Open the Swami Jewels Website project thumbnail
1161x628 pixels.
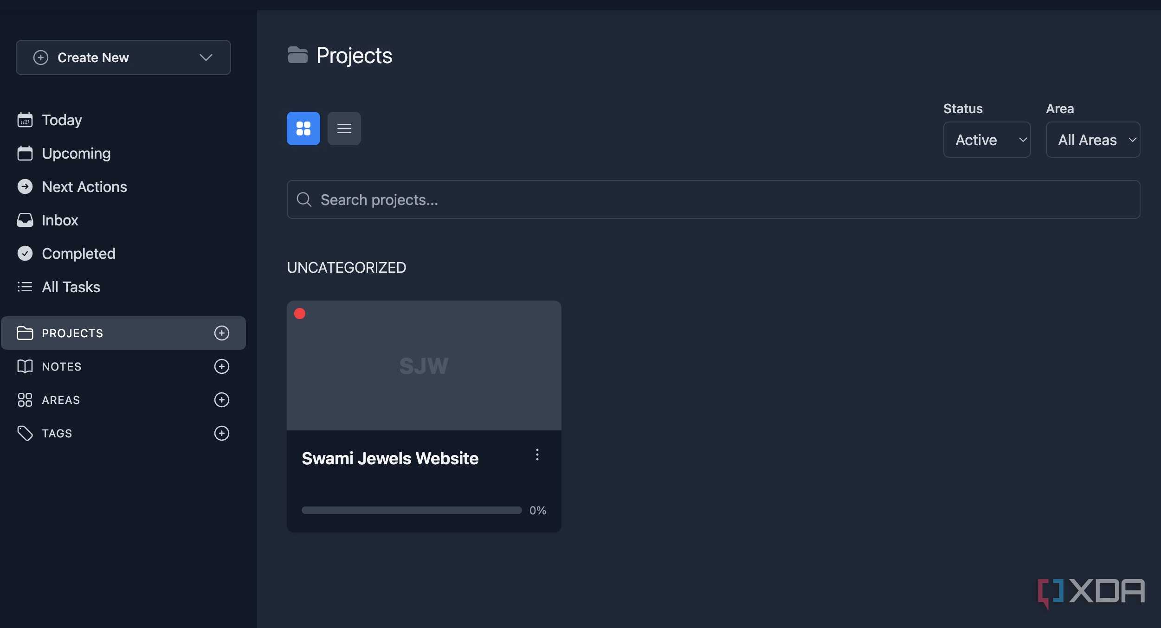pos(424,365)
